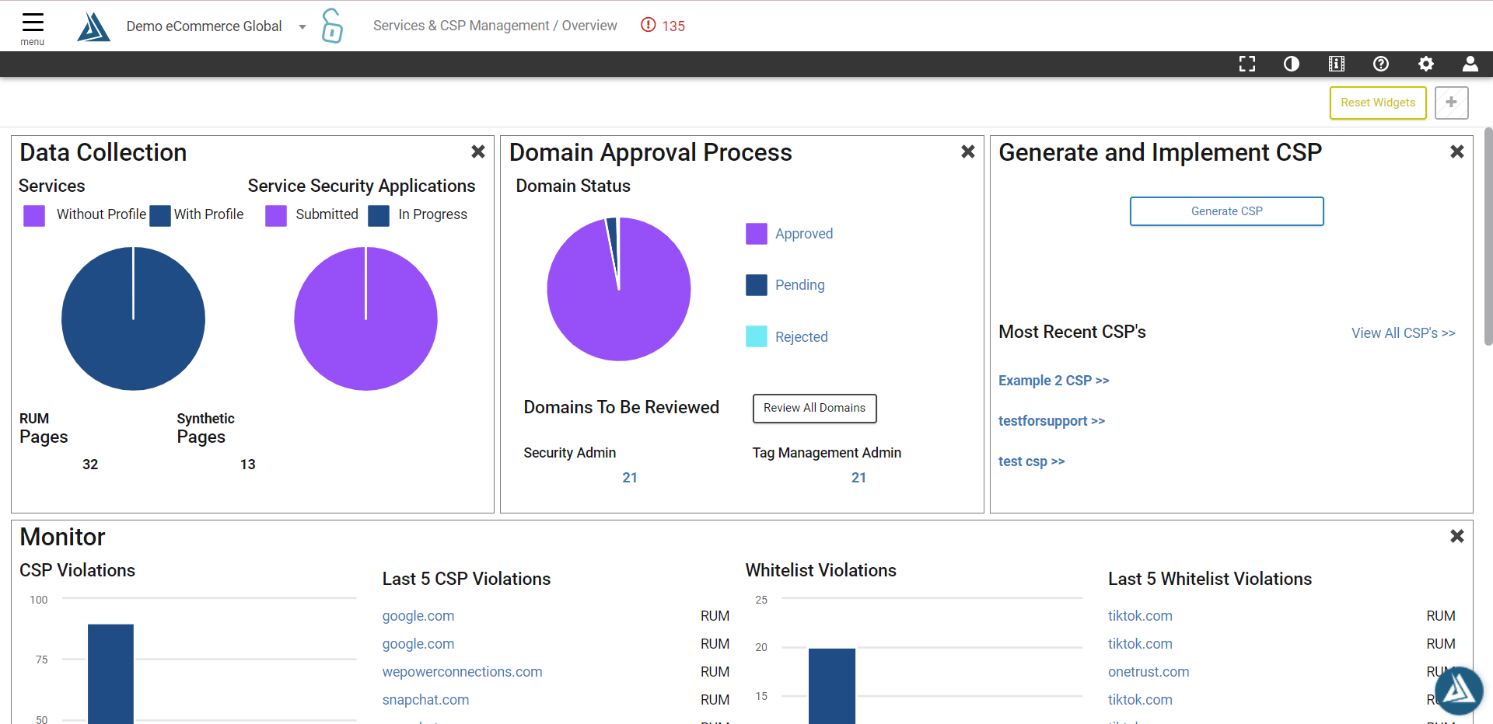This screenshot has height=724, width=1493.
Task: Open Example 2 CSP link
Action: [x=1054, y=381]
